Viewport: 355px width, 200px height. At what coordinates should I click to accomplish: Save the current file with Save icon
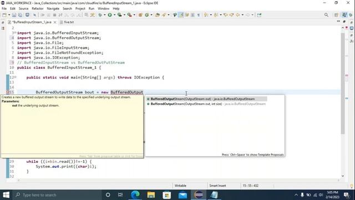(x=14, y=15)
